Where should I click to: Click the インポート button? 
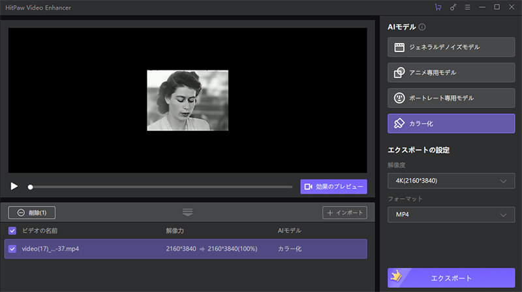click(345, 212)
